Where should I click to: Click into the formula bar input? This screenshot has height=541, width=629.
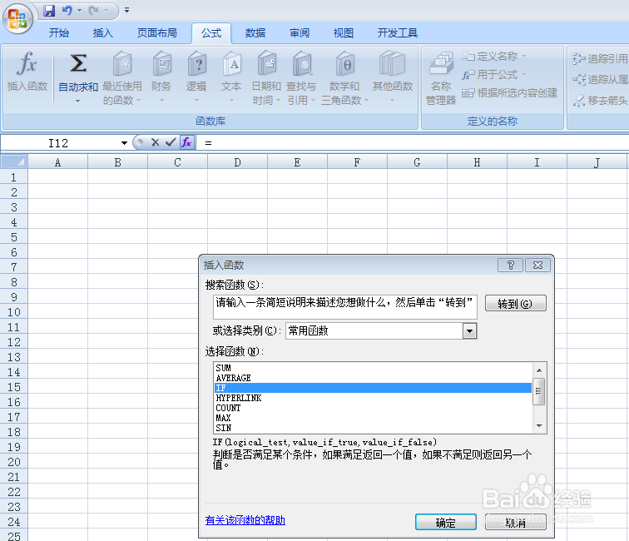click(414, 143)
